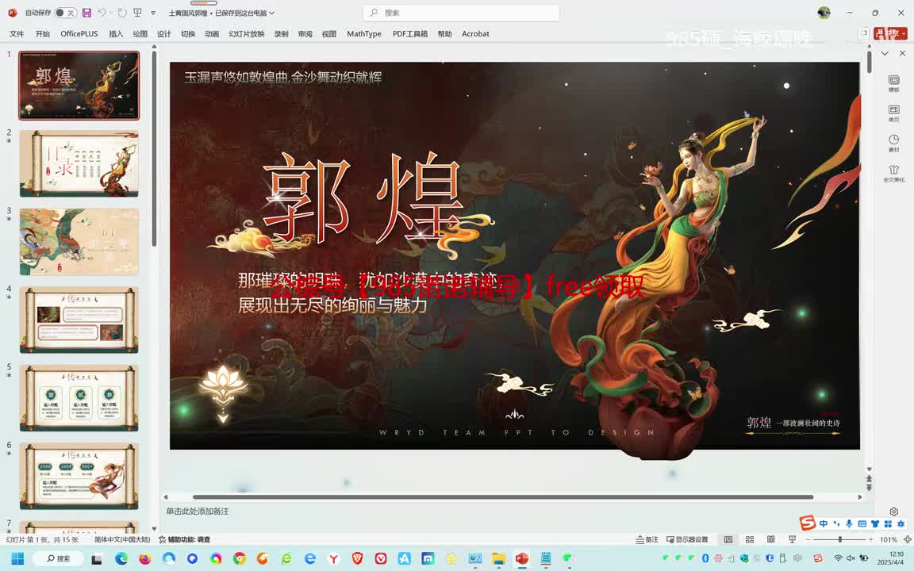Screen dimensions: 914x571
Task: Go to previous slide with double-up arrow
Action: click(x=869, y=478)
